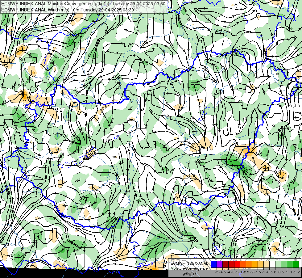
Task: Click the ECMWF-INDEX-ANAL label in the legend
Action: pos(189,263)
